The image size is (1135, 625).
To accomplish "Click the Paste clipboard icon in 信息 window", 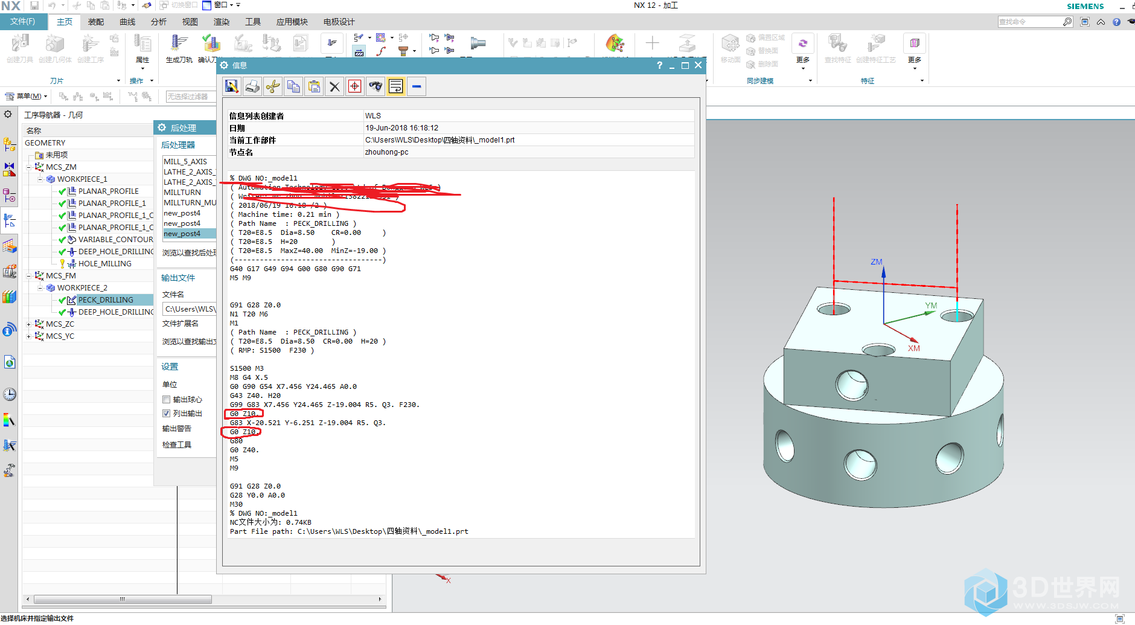I will [x=314, y=86].
